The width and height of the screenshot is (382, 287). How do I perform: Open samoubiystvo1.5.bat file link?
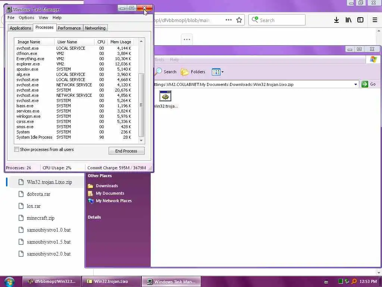pyautogui.click(x=49, y=242)
